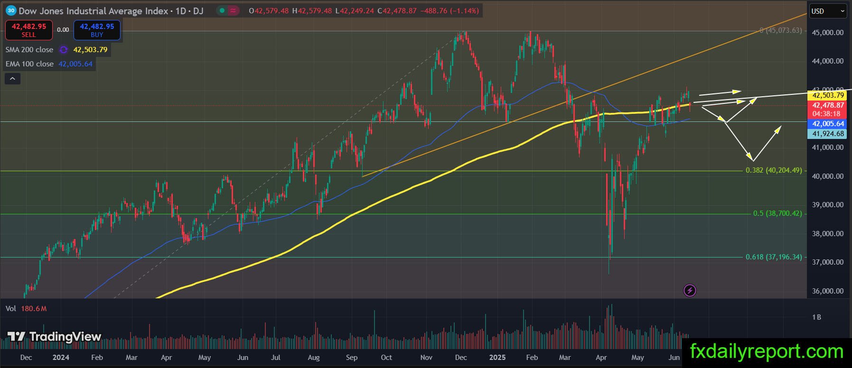Open the USD currency dropdown

[828, 11]
